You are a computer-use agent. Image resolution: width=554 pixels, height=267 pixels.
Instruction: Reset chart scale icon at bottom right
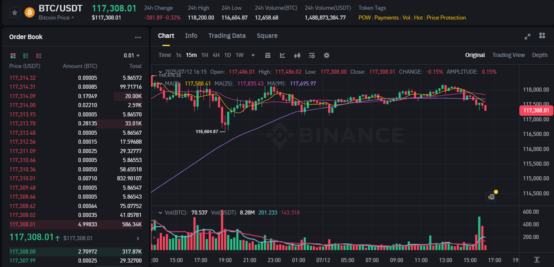tap(536, 259)
